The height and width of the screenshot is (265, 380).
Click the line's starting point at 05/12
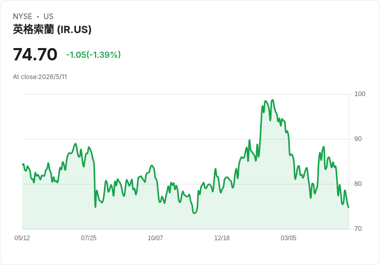(x=23, y=165)
